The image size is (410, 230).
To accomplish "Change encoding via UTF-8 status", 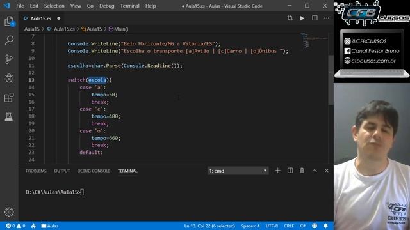I will point(272,226).
